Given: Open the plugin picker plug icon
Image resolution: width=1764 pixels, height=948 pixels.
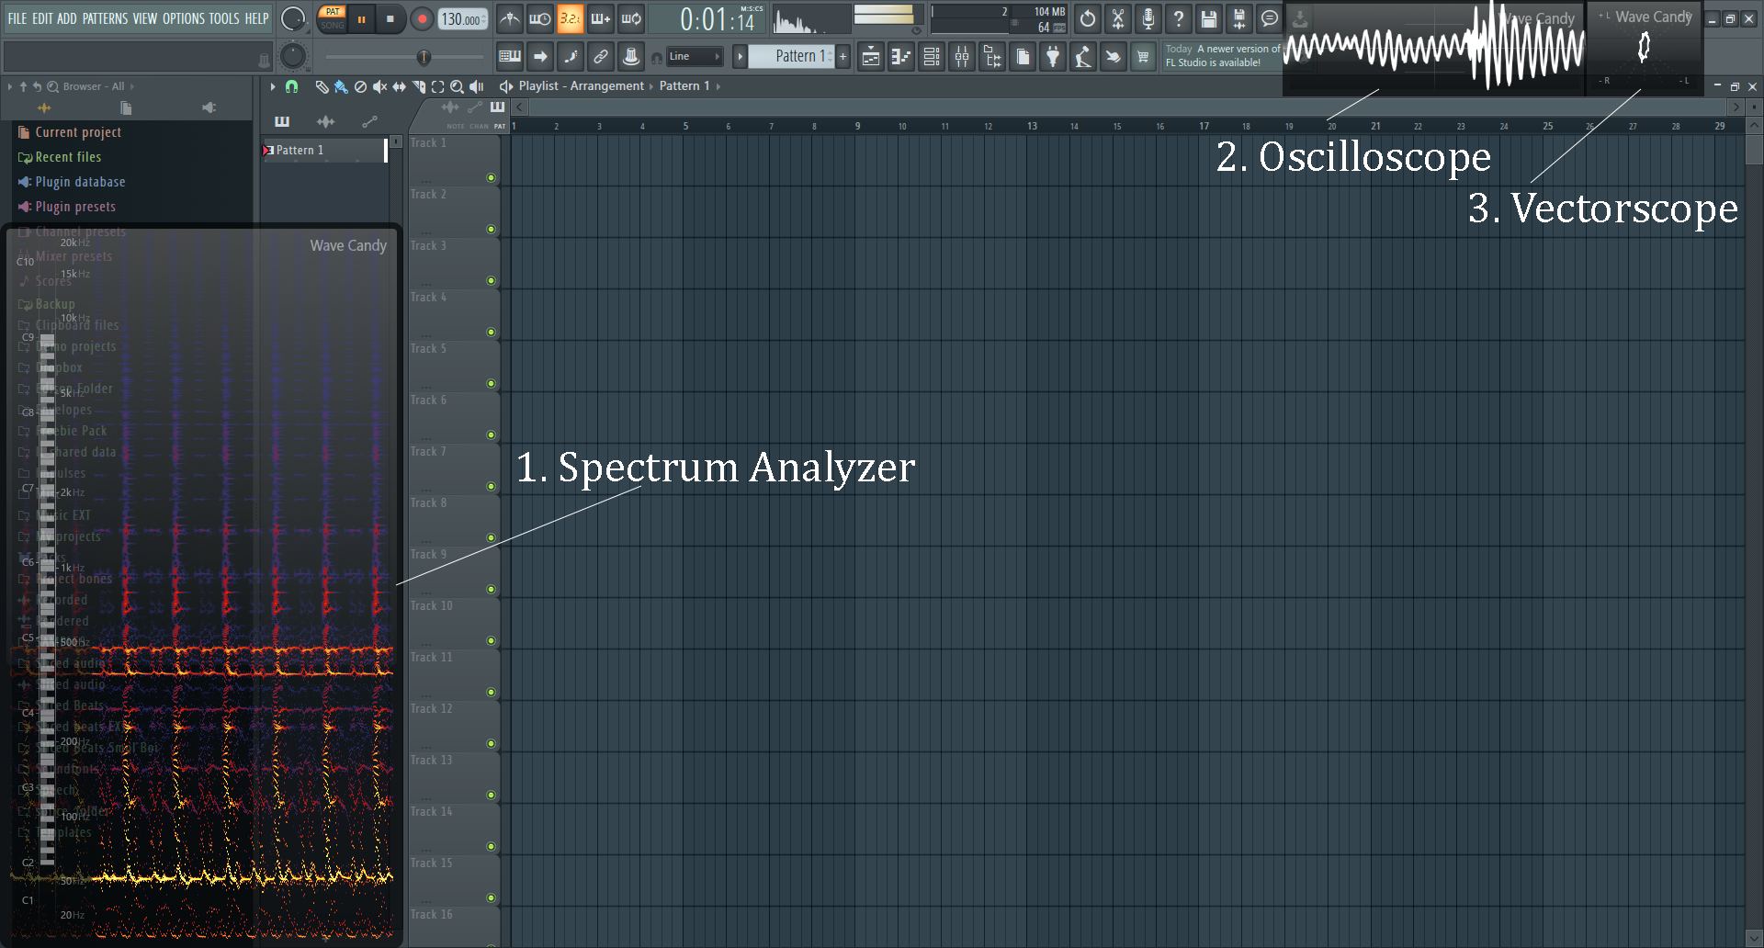Looking at the screenshot, I should (x=1053, y=56).
